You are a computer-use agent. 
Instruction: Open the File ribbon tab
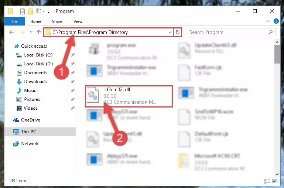(x=15, y=21)
